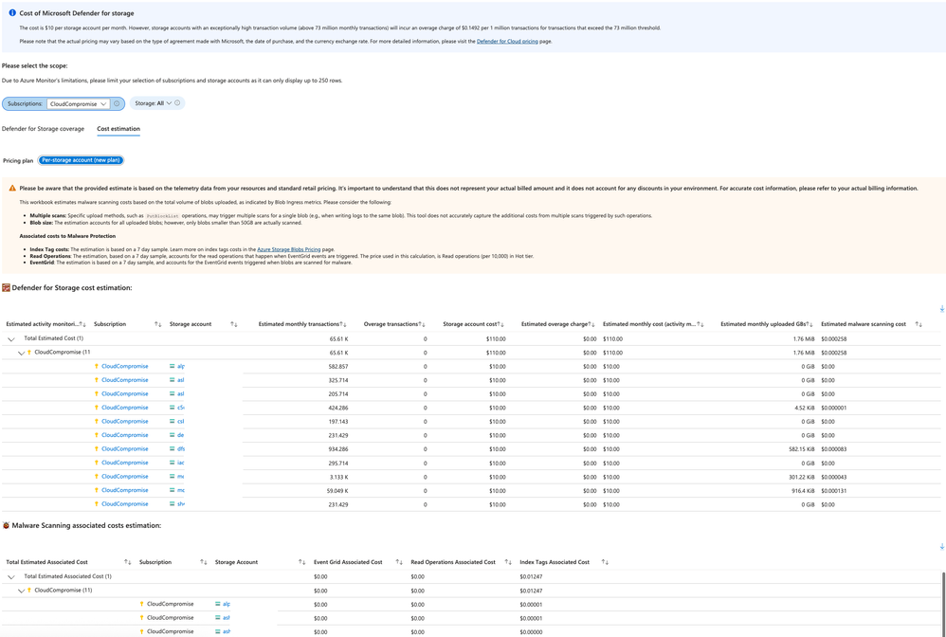Click the '301.22 KiB' uploaded value
The height and width of the screenshot is (637, 946).
pyautogui.click(x=801, y=477)
